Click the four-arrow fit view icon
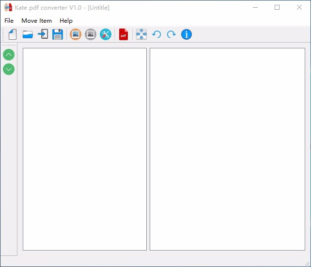This screenshot has width=311, height=267. point(141,34)
